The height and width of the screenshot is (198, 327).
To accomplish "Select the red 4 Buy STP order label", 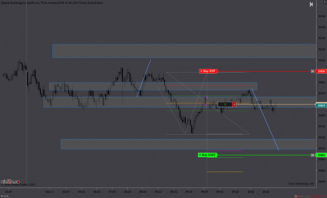I will (208, 71).
